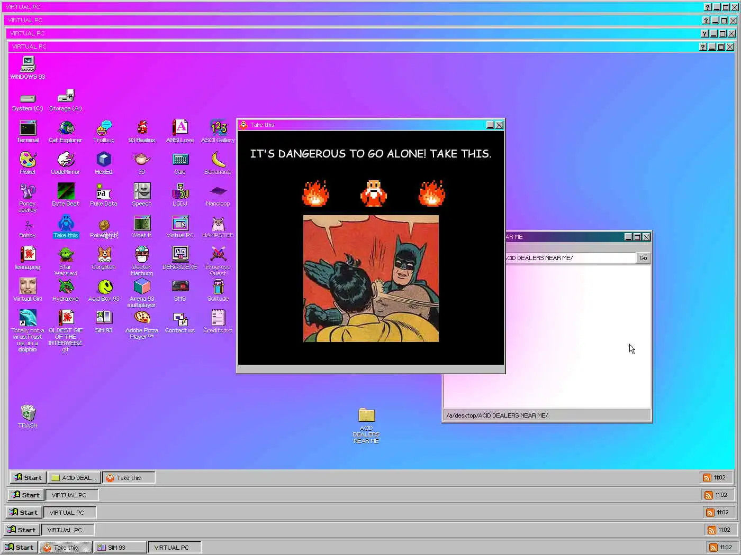The image size is (741, 555).
Task: Open System (C:) drive icon
Action: (x=28, y=101)
